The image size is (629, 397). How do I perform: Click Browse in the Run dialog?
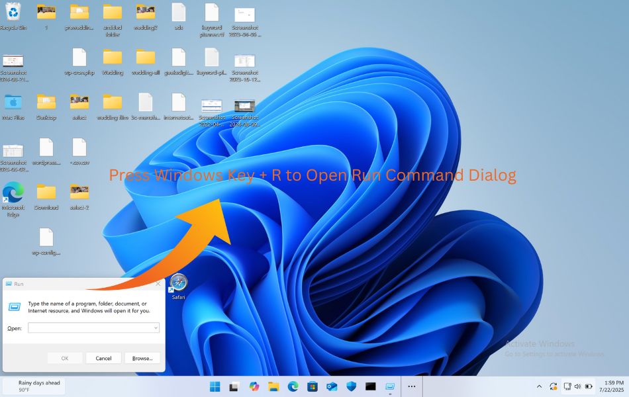[x=142, y=358]
